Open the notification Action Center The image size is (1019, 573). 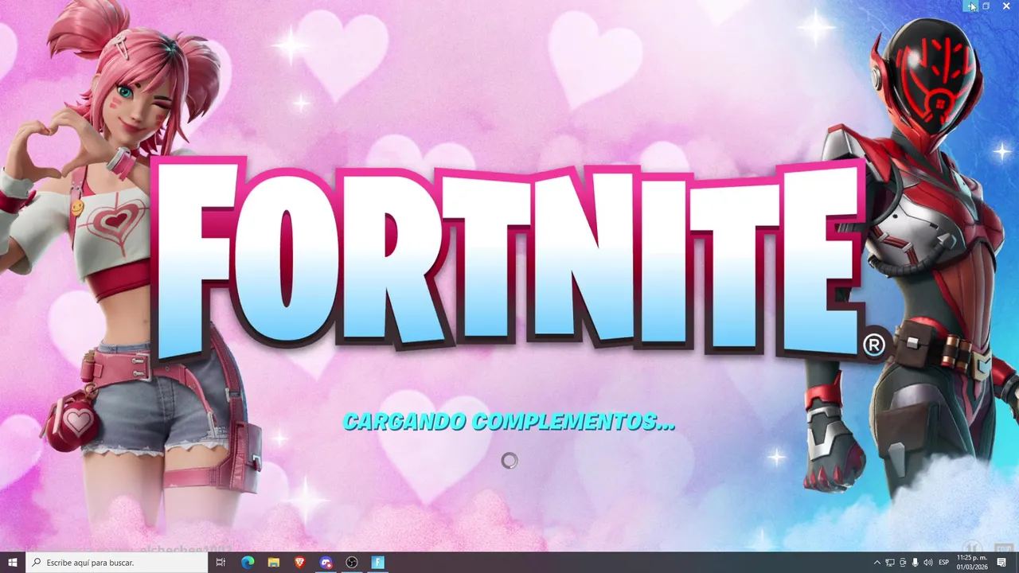click(1002, 563)
